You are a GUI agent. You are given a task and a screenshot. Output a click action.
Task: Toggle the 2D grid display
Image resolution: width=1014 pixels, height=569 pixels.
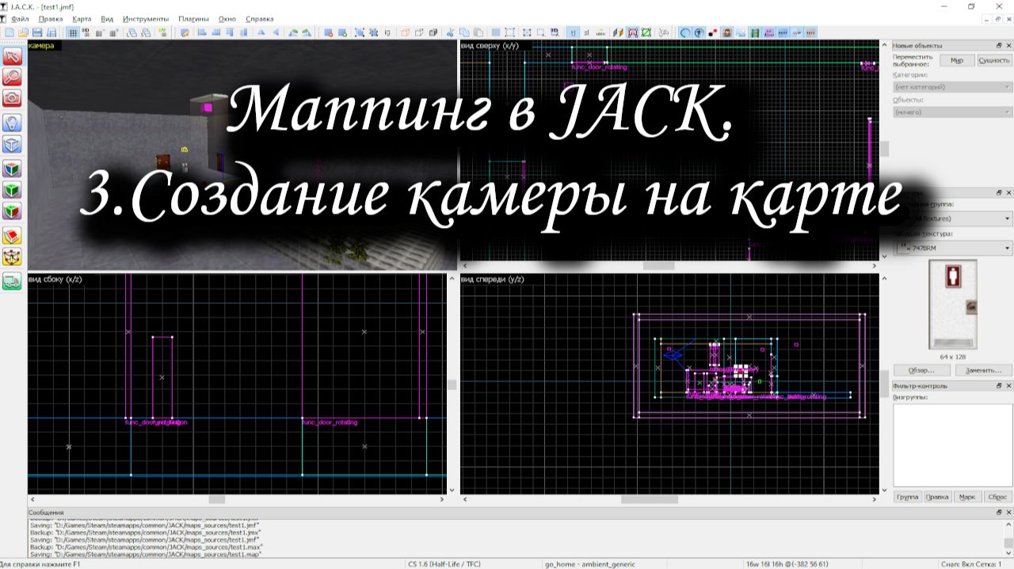(72, 32)
